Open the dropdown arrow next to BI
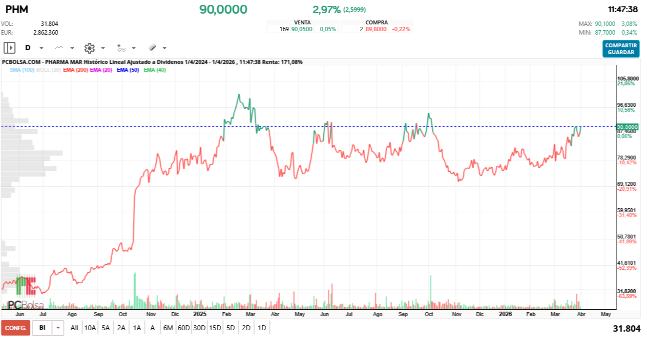This screenshot has height=338, width=647. pyautogui.click(x=58, y=328)
